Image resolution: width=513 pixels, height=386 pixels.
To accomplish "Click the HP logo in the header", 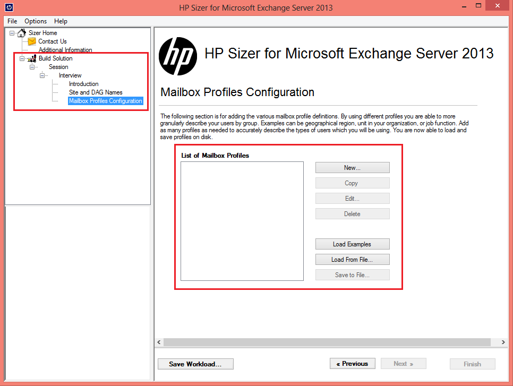I will click(178, 56).
